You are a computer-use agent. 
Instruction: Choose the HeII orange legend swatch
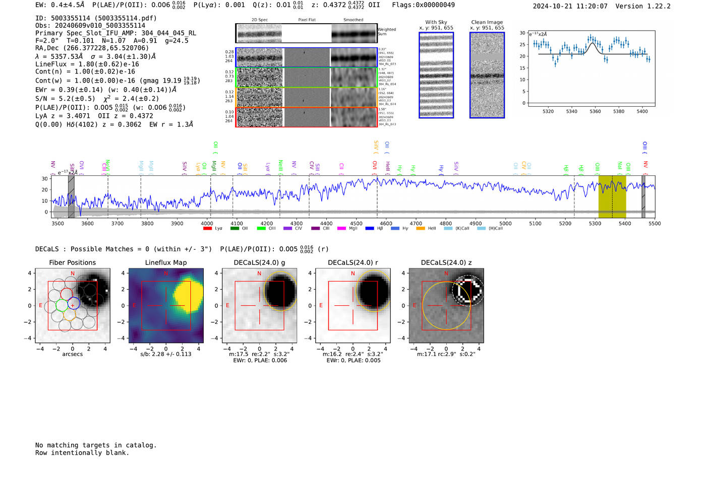tap(421, 229)
